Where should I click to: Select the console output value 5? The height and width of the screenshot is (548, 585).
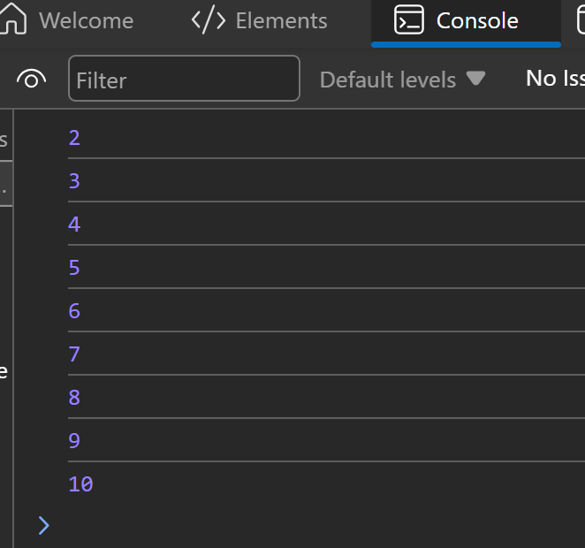click(x=74, y=267)
